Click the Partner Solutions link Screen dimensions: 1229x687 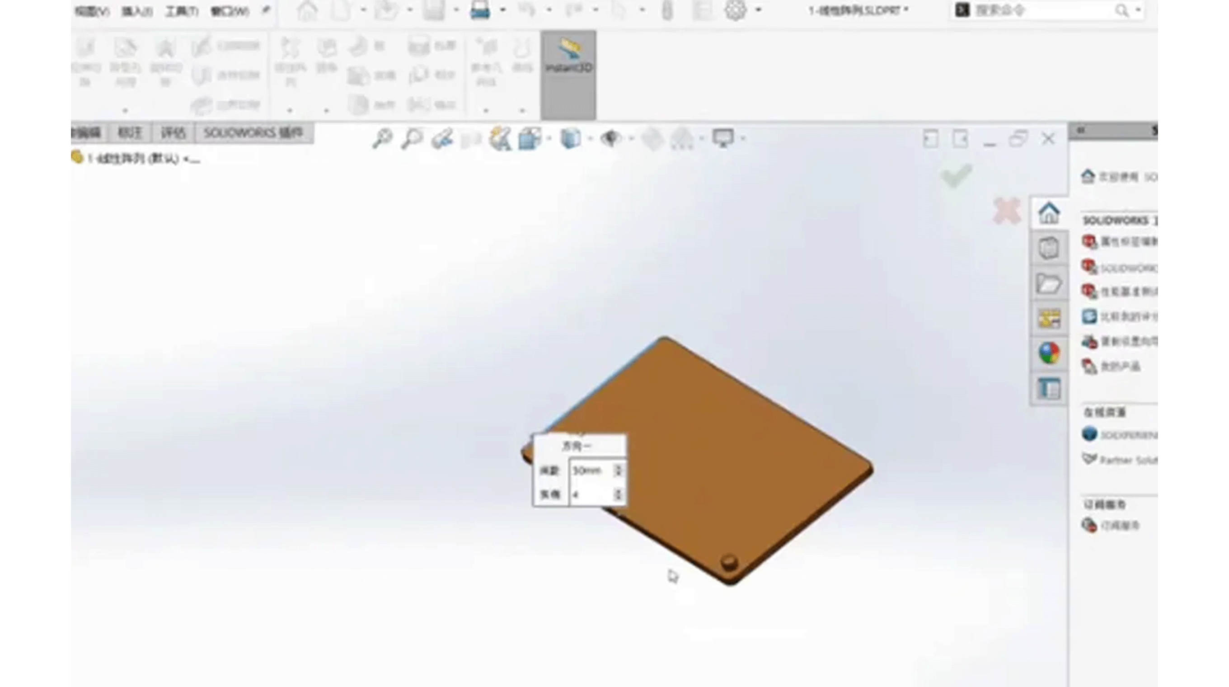click(x=1128, y=461)
